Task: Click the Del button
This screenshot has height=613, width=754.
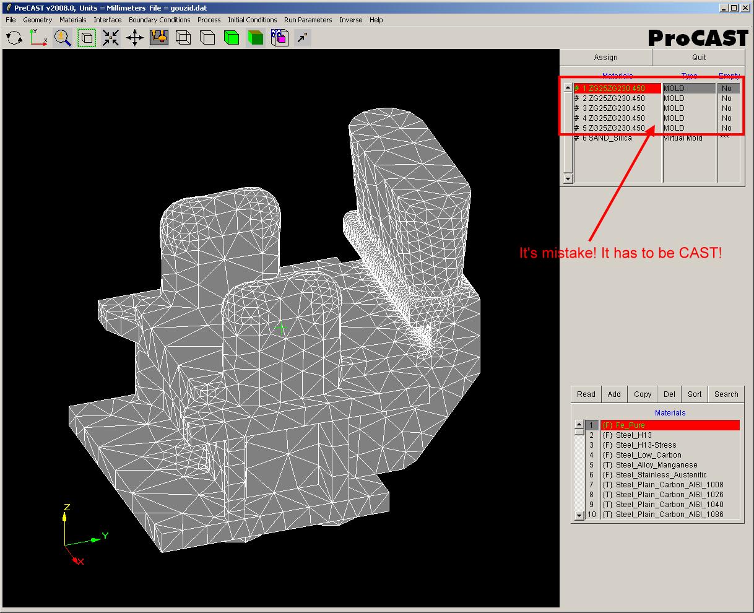Action: click(669, 394)
